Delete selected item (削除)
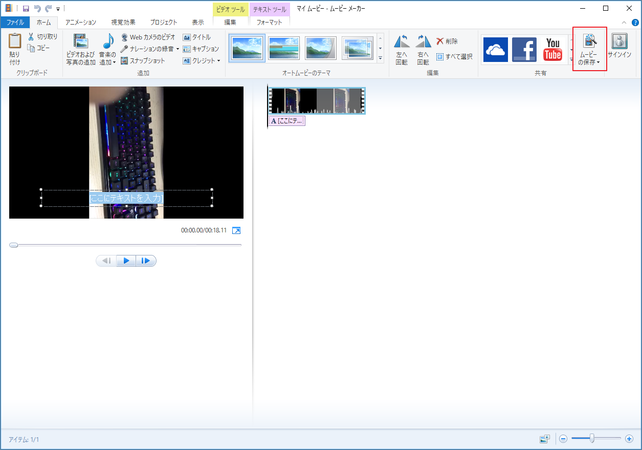The width and height of the screenshot is (642, 450). click(447, 41)
